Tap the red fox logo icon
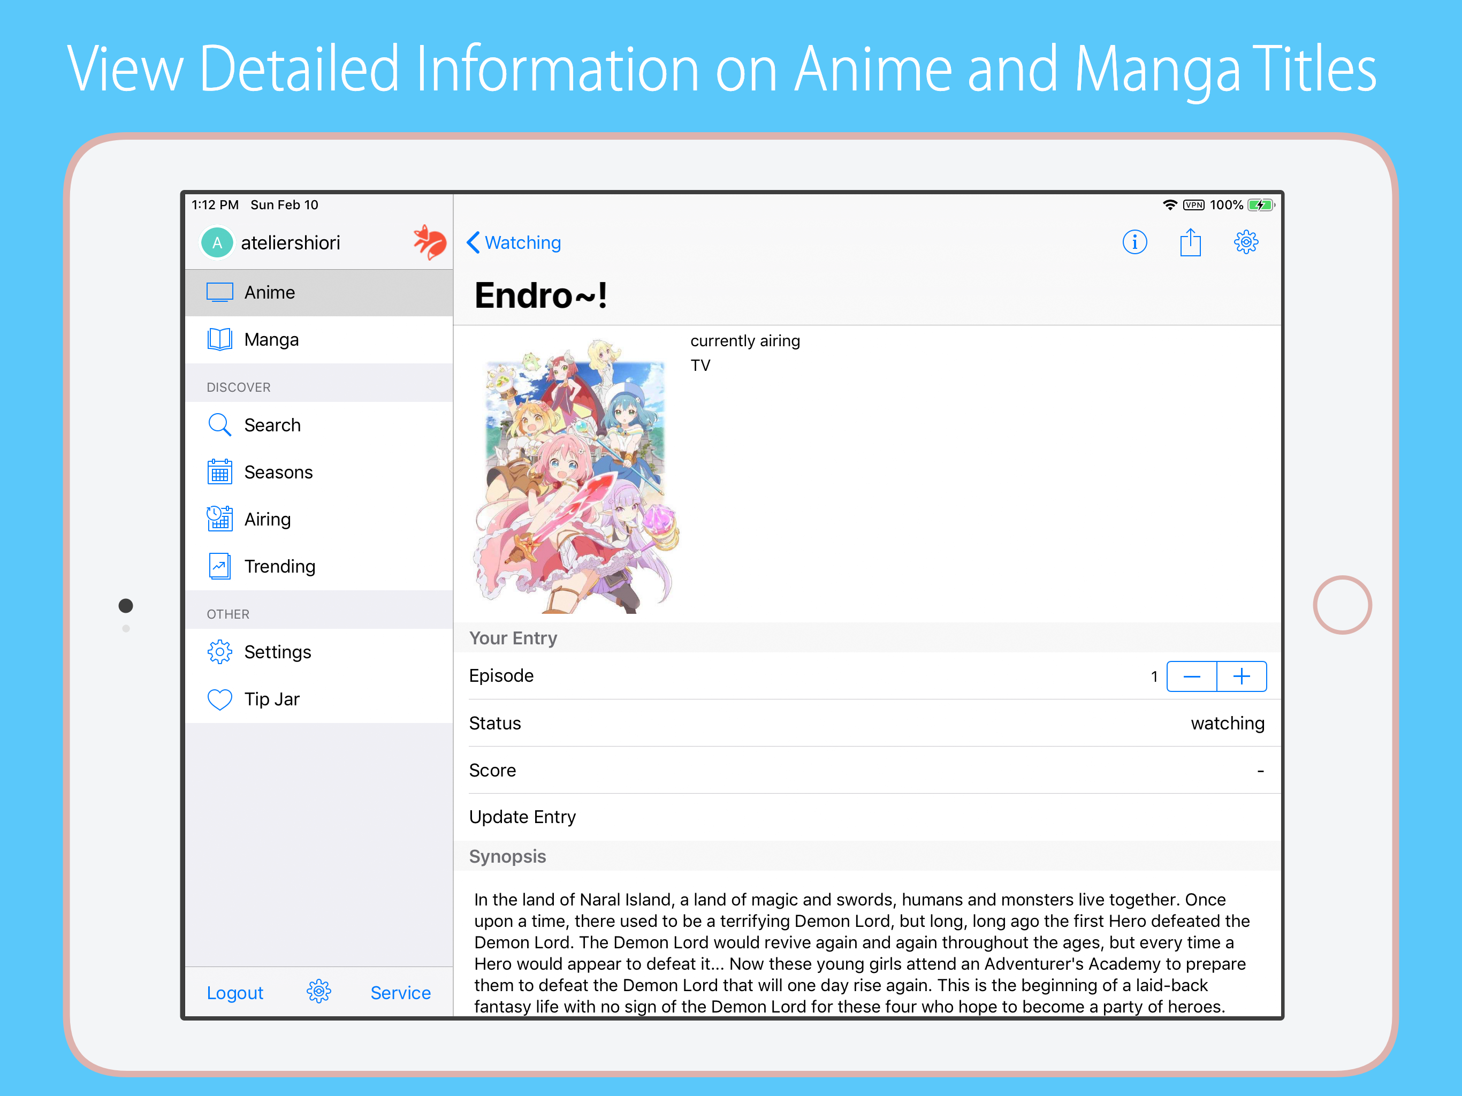This screenshot has height=1096, width=1462. (430, 242)
